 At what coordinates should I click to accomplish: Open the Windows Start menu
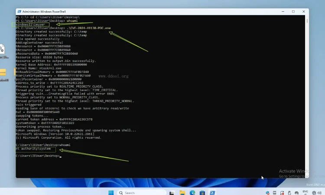pyautogui.click(x=111, y=193)
